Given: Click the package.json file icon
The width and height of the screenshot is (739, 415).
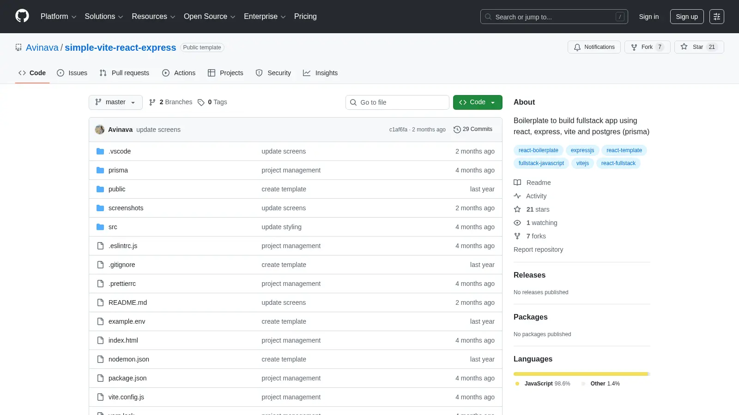Looking at the screenshot, I should (x=100, y=378).
